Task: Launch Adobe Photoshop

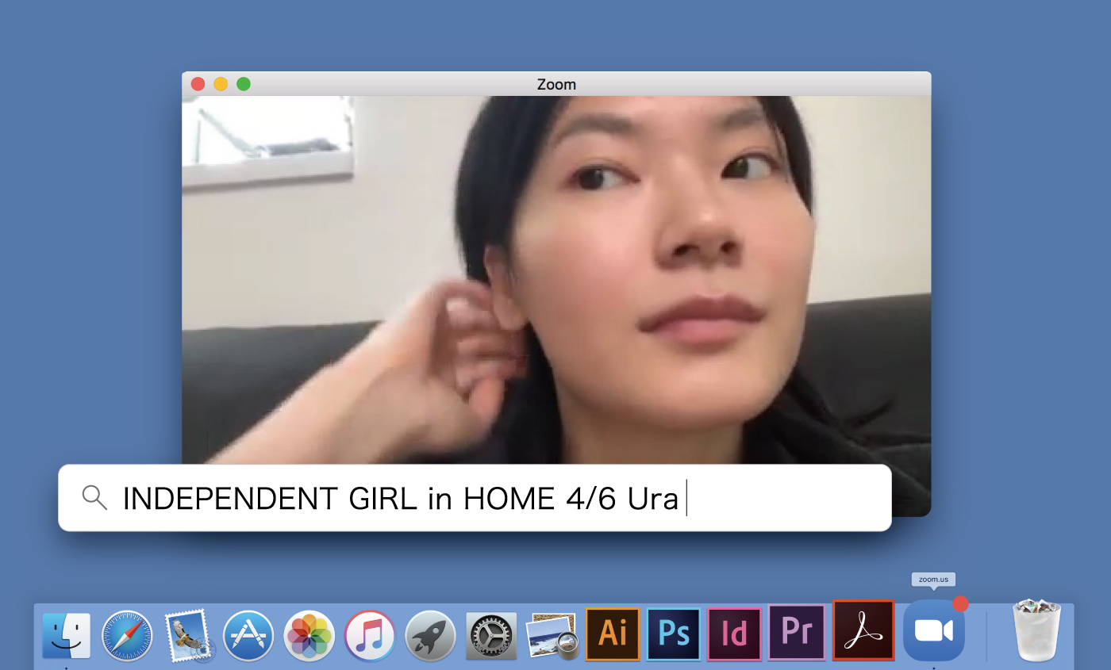Action: pos(674,634)
